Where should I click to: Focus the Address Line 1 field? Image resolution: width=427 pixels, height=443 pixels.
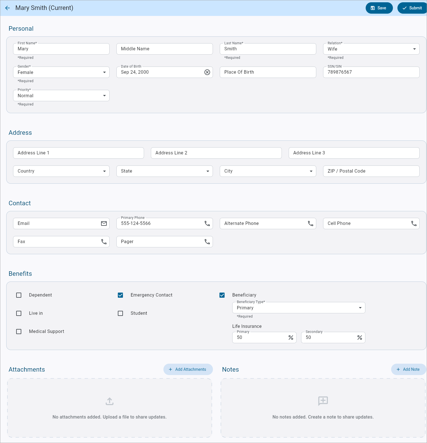(x=78, y=153)
